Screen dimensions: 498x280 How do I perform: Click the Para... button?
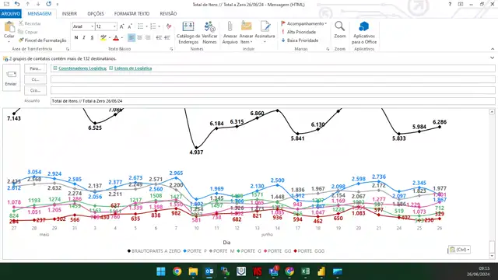coord(35,68)
